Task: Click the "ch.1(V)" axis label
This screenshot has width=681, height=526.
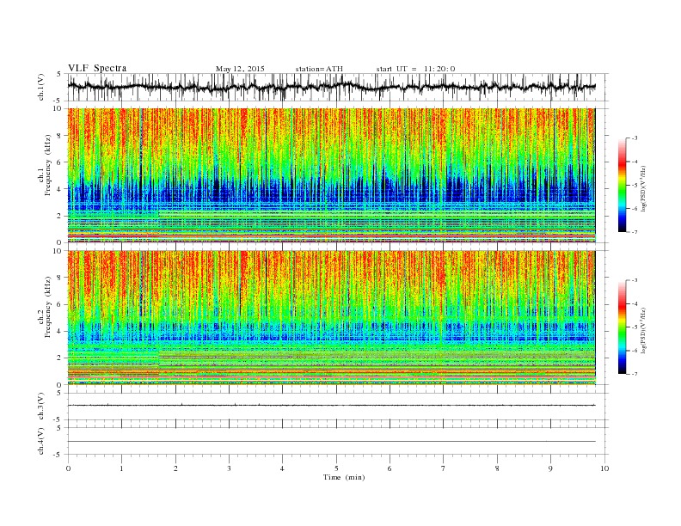Action: point(40,89)
